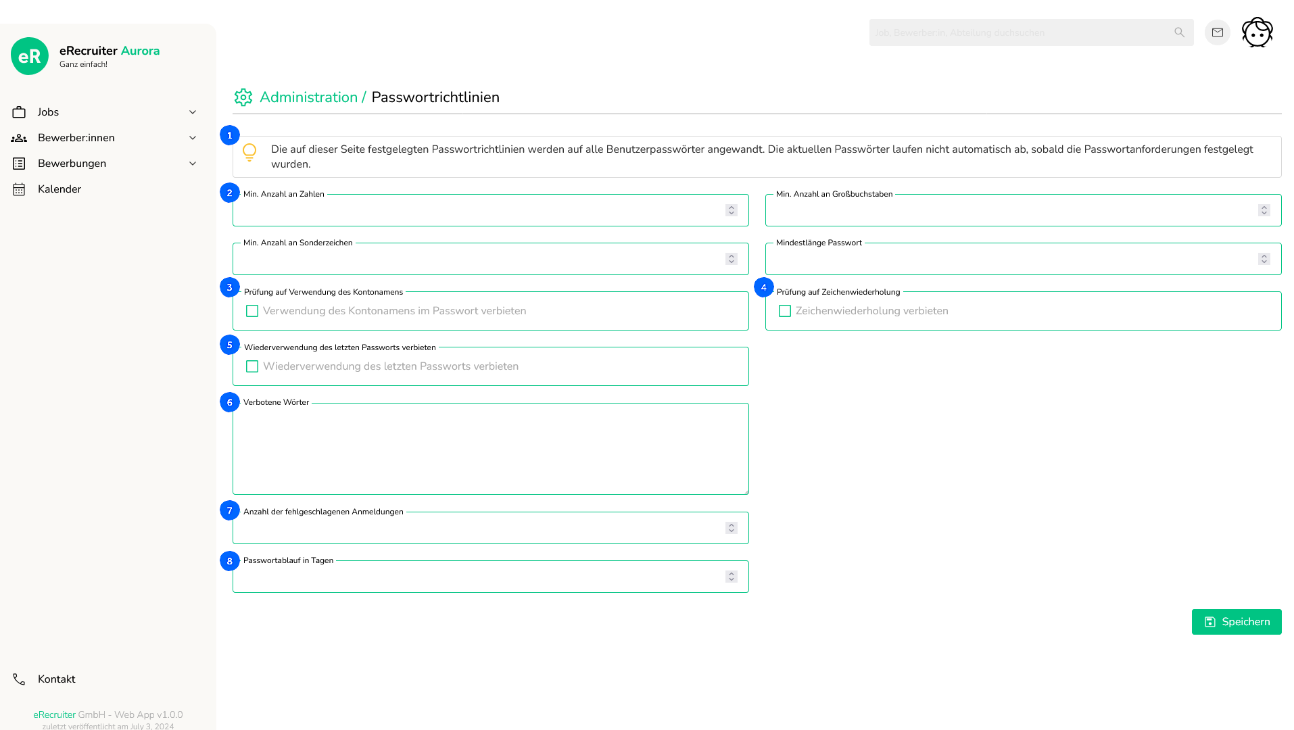Open the user avatar profile

point(1257,32)
